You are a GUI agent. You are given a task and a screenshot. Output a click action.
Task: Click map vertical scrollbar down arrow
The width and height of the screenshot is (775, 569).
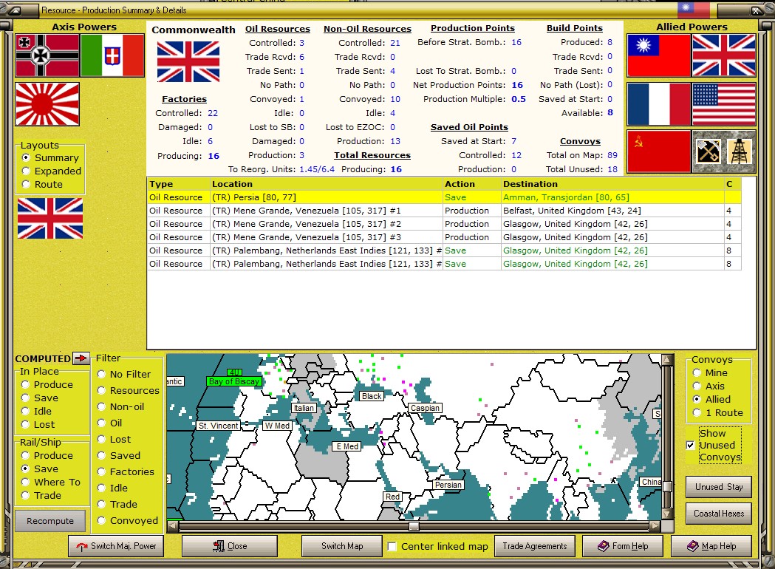pyautogui.click(x=666, y=514)
